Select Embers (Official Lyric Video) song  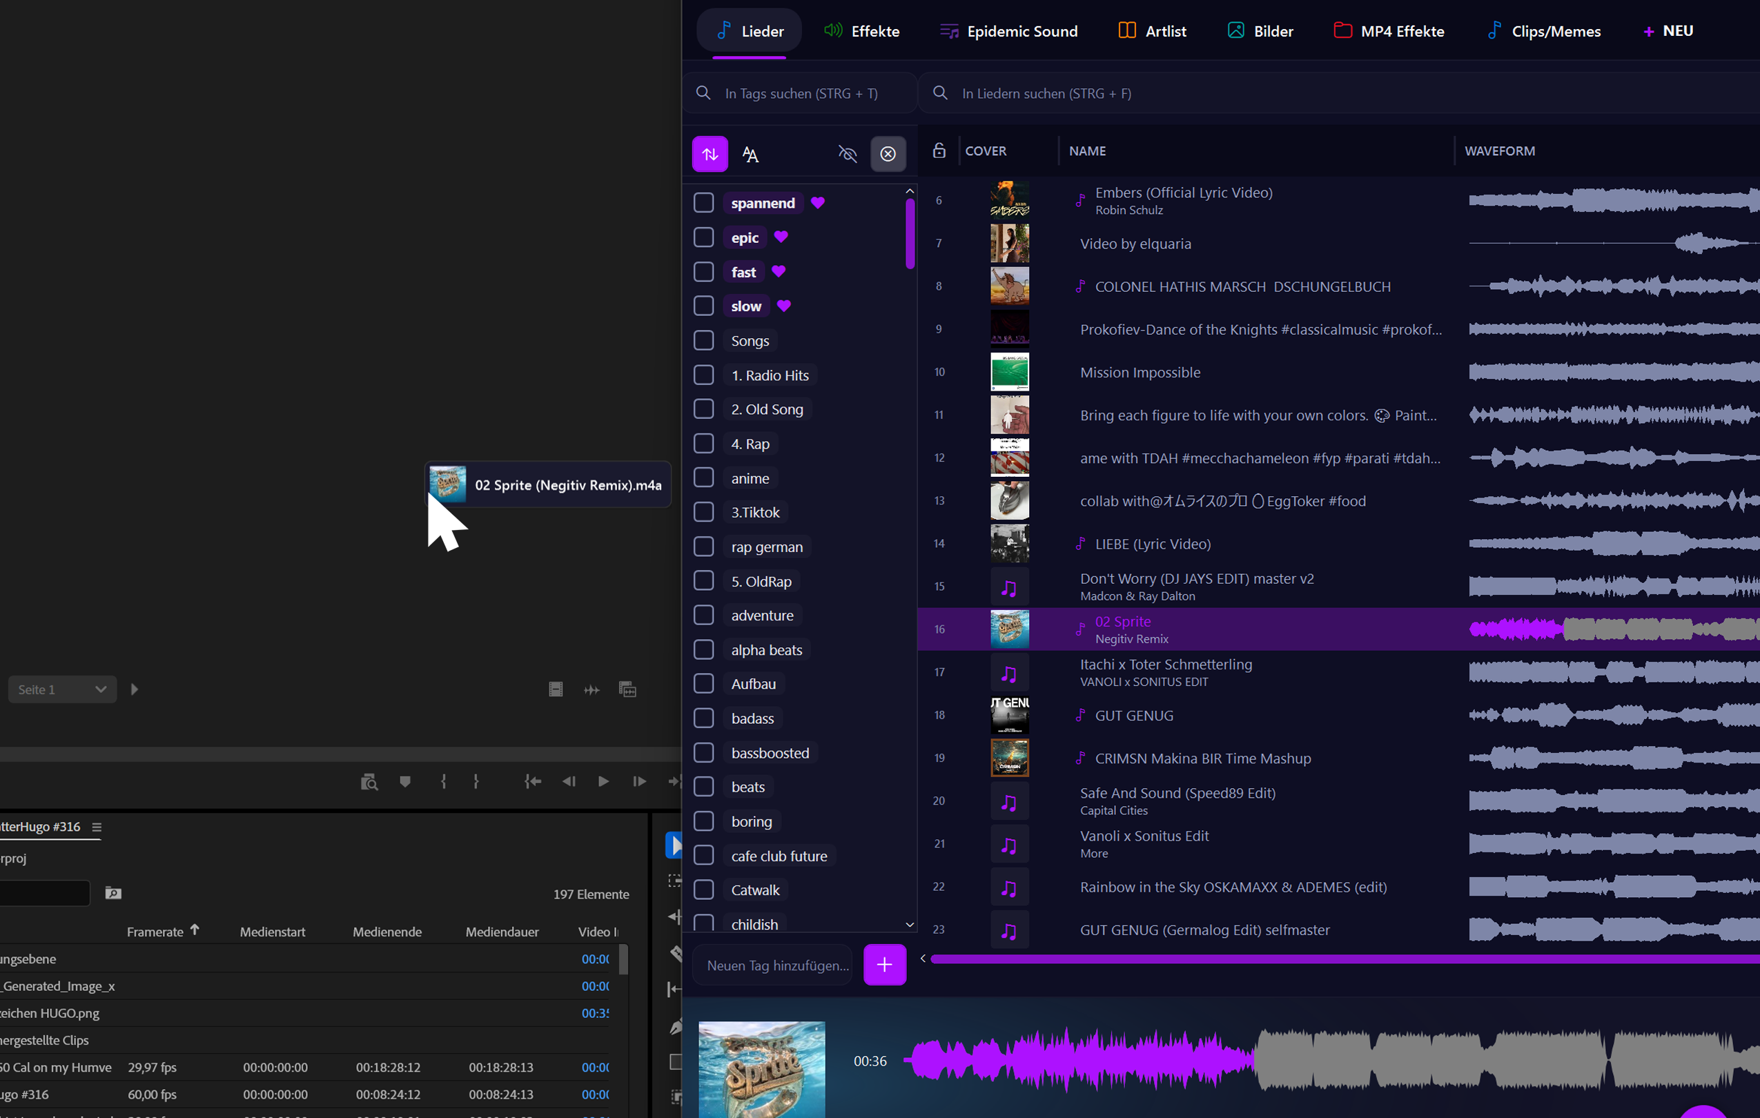pos(1183,192)
